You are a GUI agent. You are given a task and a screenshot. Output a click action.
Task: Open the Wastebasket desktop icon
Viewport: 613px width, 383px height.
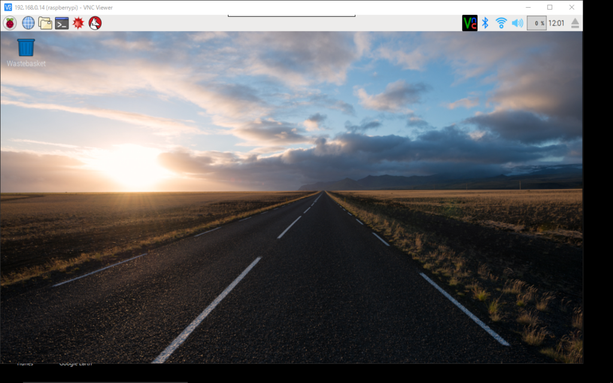coord(26,47)
